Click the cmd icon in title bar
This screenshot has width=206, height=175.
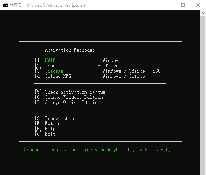click(x=5, y=5)
